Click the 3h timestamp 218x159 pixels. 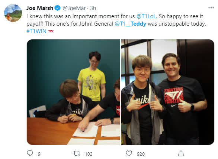pyautogui.click(x=93, y=8)
